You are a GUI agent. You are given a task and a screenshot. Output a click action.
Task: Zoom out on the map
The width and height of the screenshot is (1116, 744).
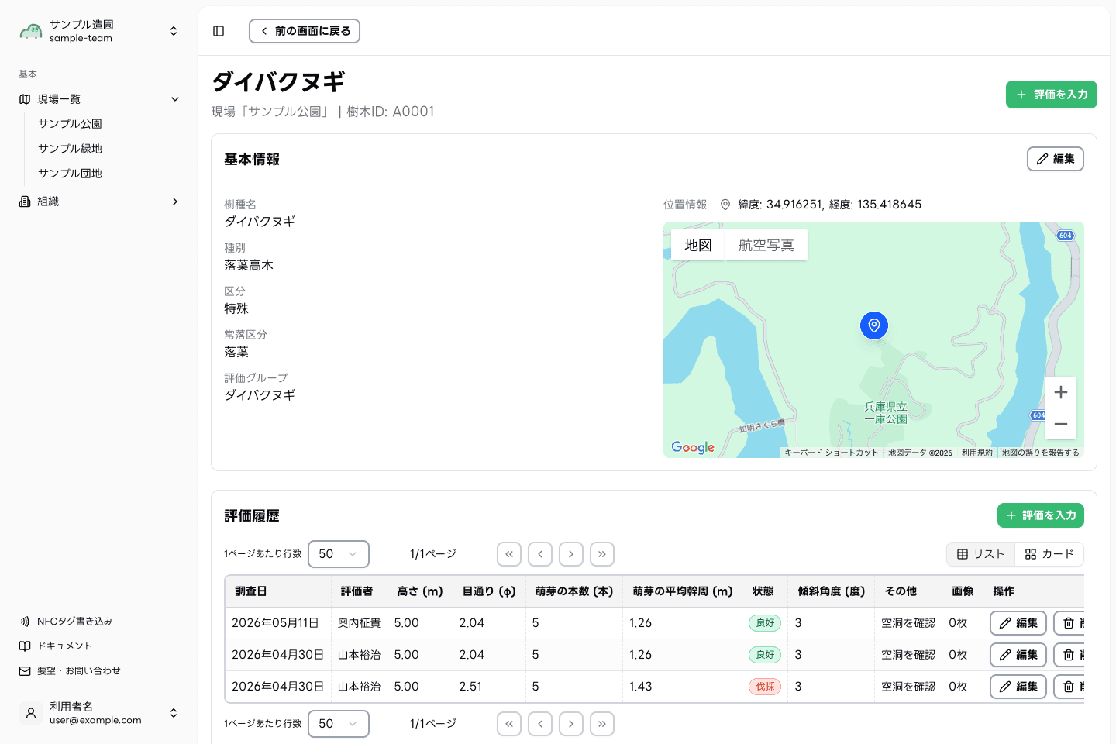pyautogui.click(x=1061, y=424)
